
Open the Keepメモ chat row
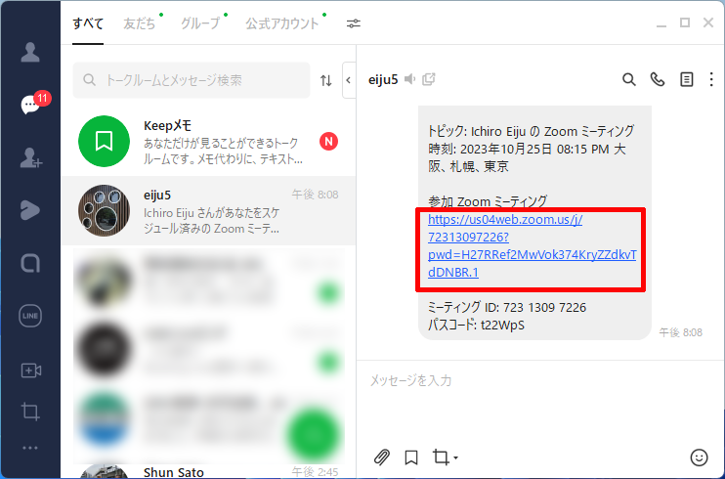(208, 142)
